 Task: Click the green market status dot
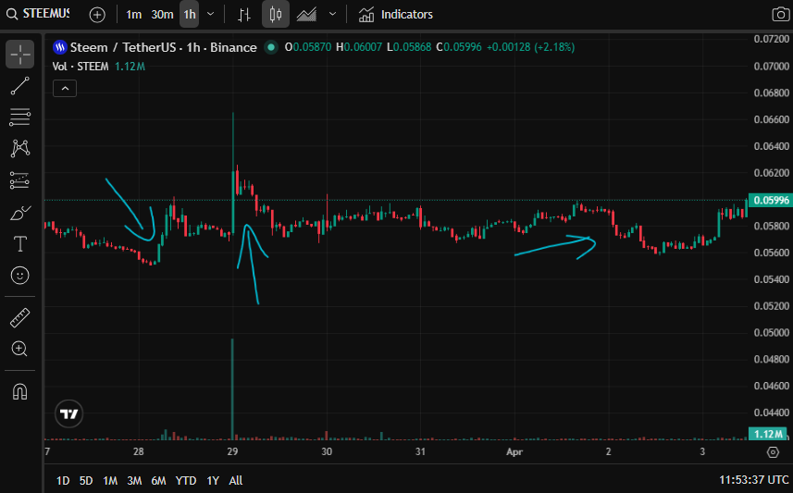click(x=272, y=47)
